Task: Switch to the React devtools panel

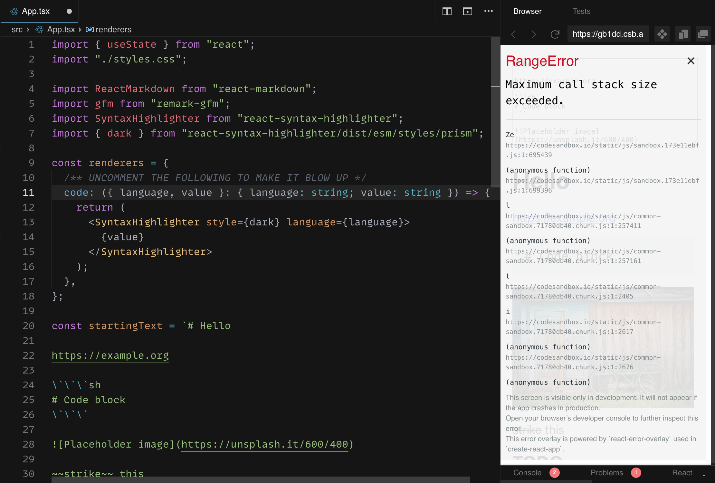Action: [682, 472]
